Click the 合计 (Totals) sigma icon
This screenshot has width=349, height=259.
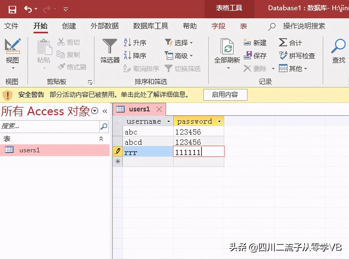[291, 43]
